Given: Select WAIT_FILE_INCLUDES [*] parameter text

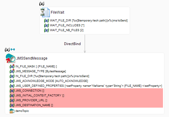Looking at the screenshot, I should pos(67,25).
